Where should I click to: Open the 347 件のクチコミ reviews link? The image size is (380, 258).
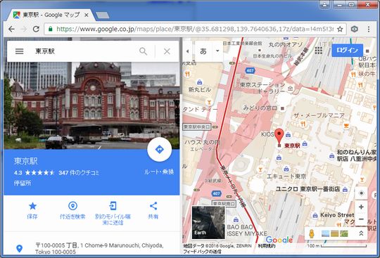pyautogui.click(x=79, y=173)
